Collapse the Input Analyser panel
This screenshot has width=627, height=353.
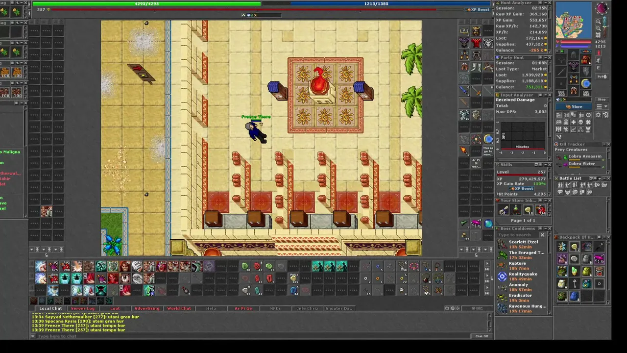[x=545, y=95]
